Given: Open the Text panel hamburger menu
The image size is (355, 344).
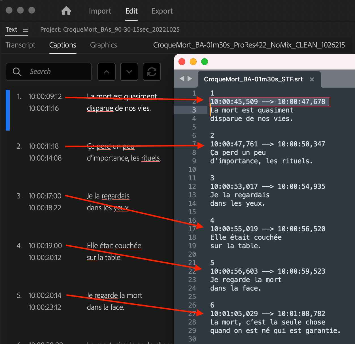Looking at the screenshot, I should coord(25,29).
